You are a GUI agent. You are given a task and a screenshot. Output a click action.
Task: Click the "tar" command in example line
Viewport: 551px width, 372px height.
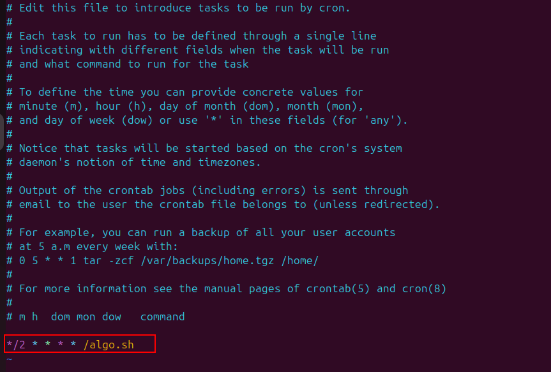[x=93, y=260]
